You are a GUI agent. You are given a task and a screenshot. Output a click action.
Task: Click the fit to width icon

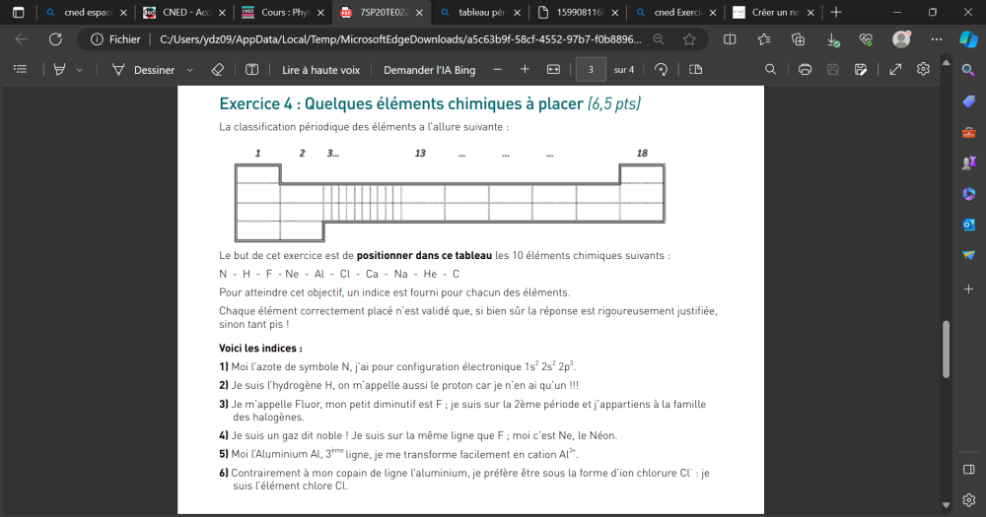[x=553, y=70]
